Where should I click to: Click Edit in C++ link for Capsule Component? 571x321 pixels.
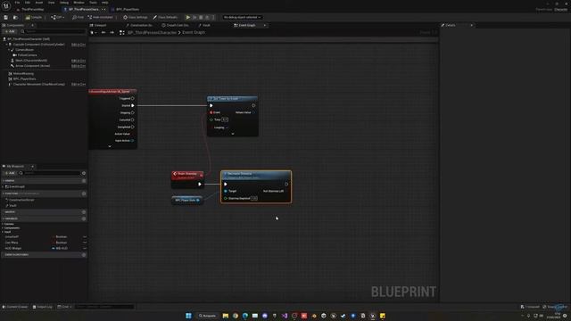(79, 45)
